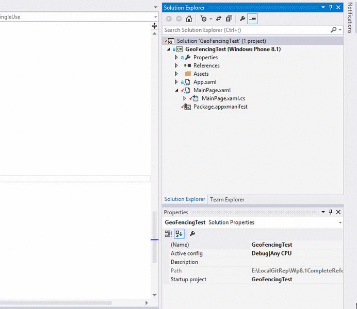The width and height of the screenshot is (357, 309).
Task: Toggle the Preview Selected Items button
Action: pyautogui.click(x=252, y=19)
